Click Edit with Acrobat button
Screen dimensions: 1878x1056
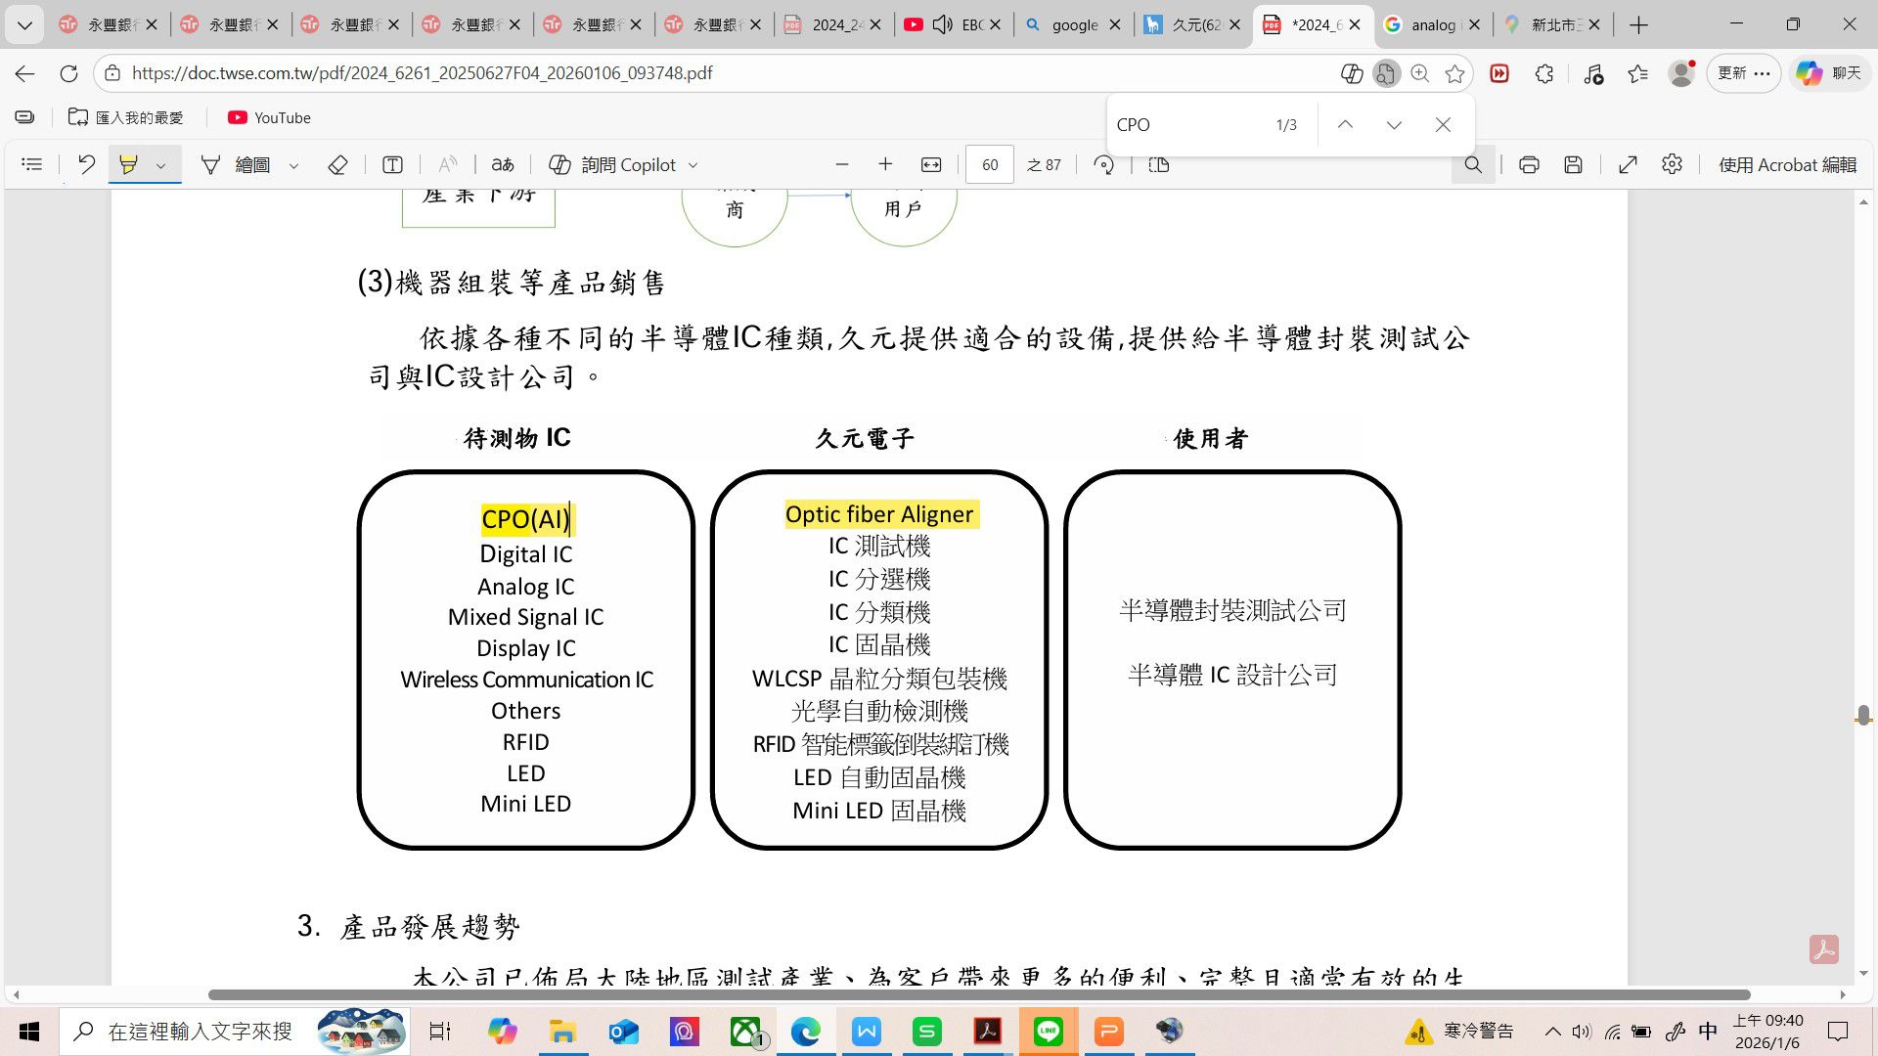tap(1787, 164)
